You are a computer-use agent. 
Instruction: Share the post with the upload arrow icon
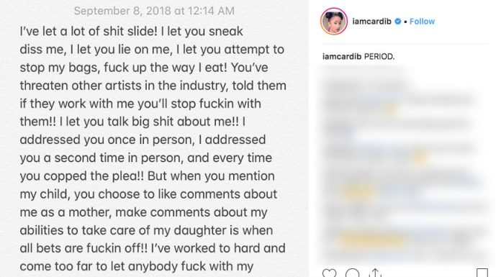(x=375, y=273)
